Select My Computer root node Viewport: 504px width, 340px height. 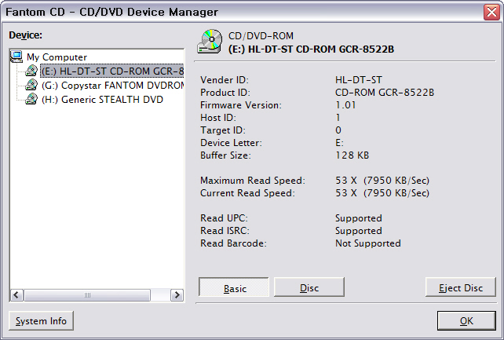point(57,57)
